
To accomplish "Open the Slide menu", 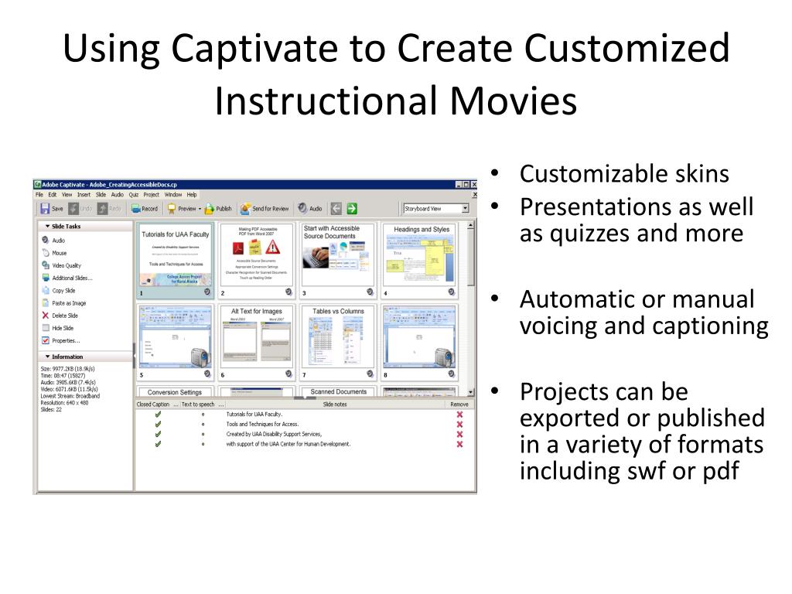I will click(x=101, y=194).
